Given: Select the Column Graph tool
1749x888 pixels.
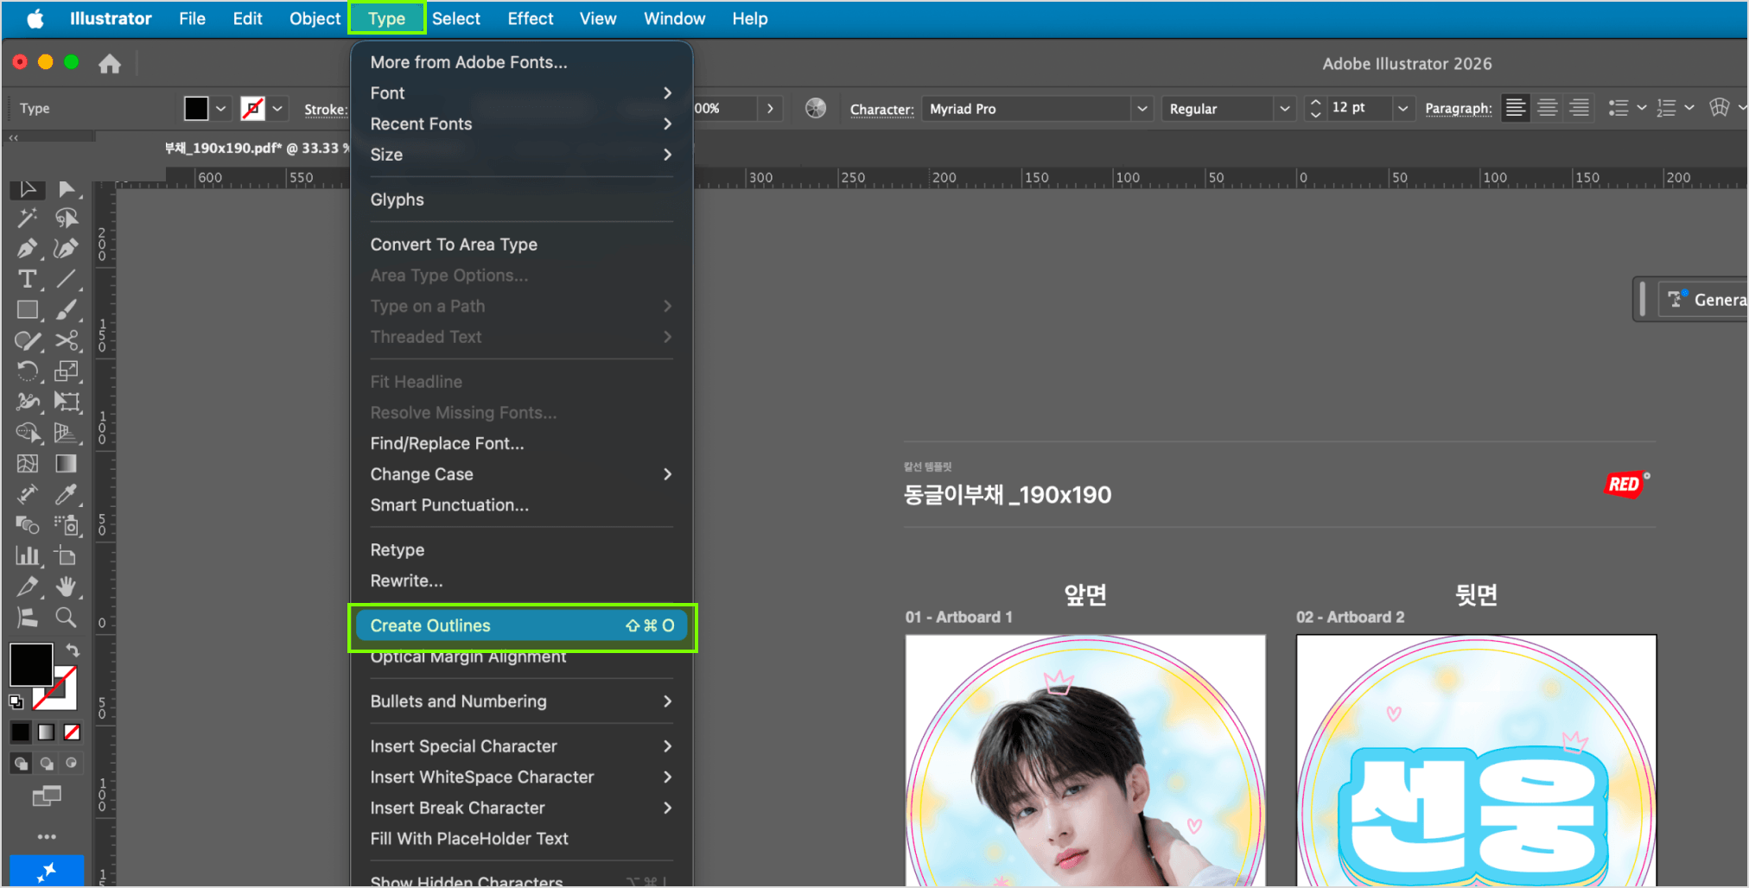Looking at the screenshot, I should [x=27, y=556].
